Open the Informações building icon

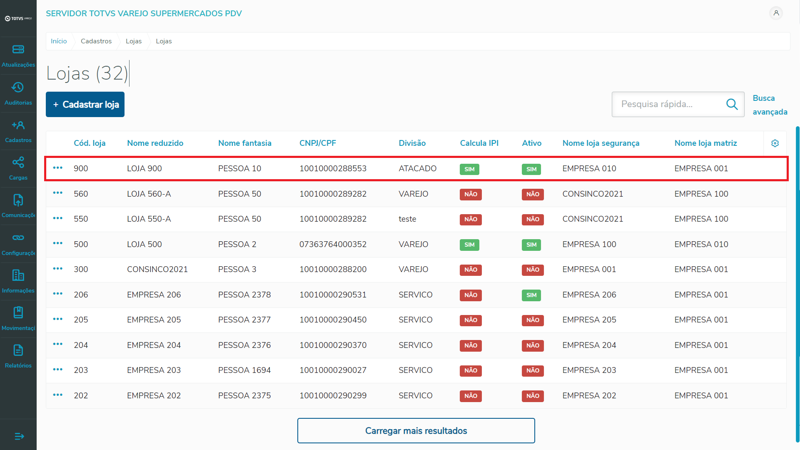[18, 275]
